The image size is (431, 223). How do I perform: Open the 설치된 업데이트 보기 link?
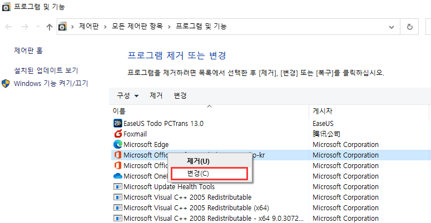[46, 70]
